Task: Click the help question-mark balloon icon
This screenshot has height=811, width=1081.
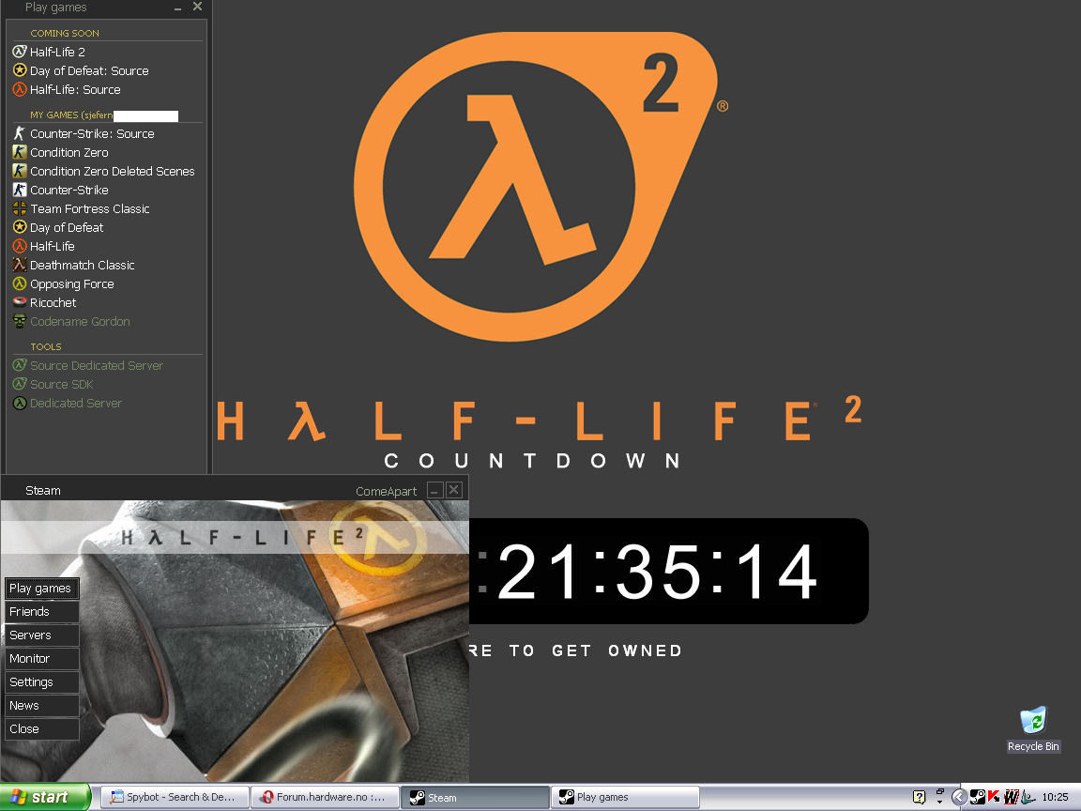Action: [x=919, y=797]
